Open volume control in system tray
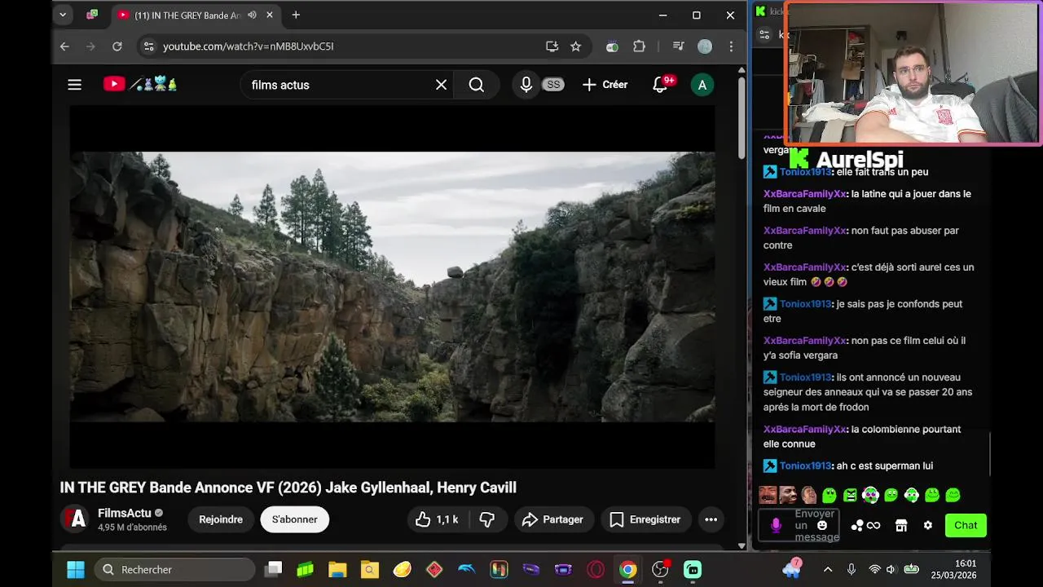The width and height of the screenshot is (1043, 587). [891, 570]
